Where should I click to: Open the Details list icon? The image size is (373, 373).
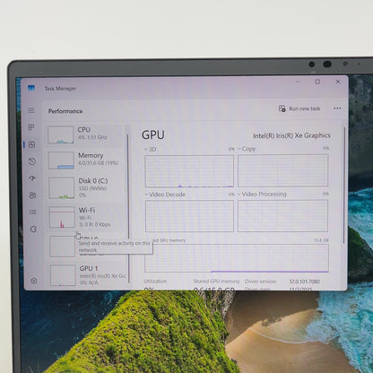[33, 213]
